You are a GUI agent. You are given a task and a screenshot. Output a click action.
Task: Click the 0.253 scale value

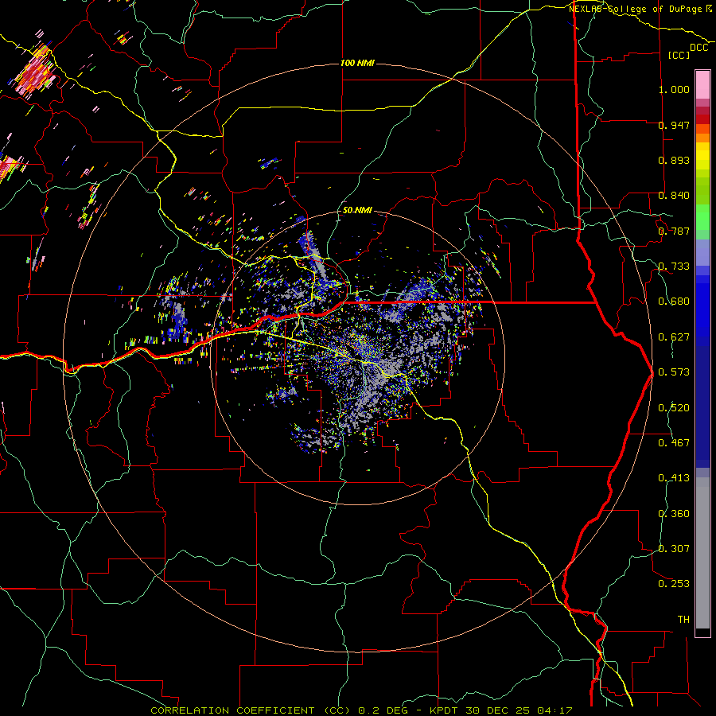[x=674, y=584]
